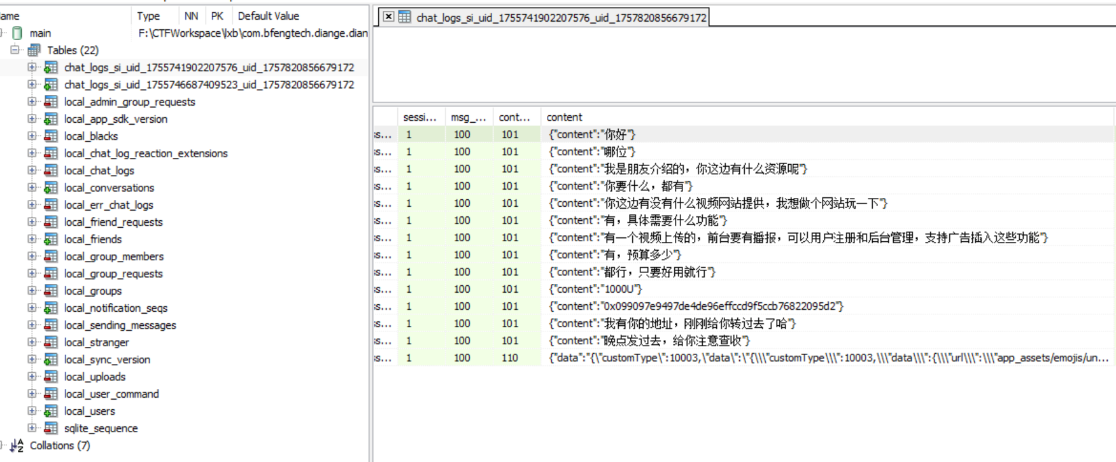Screen dimensions: 1116x462
Task: Expand the local_conversations table node
Action: [32, 187]
